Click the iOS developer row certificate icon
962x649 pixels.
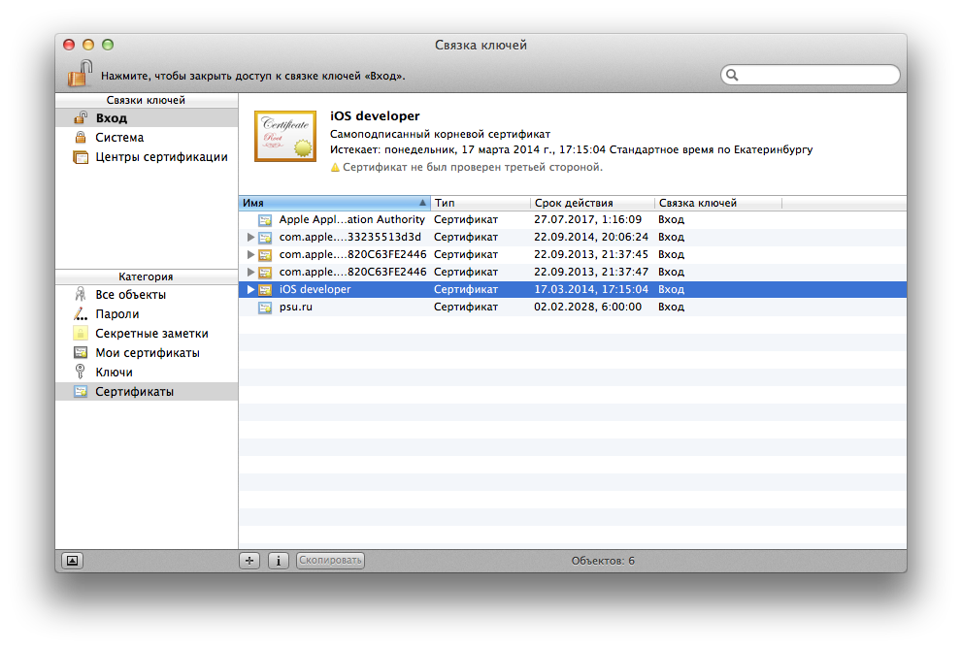click(265, 290)
